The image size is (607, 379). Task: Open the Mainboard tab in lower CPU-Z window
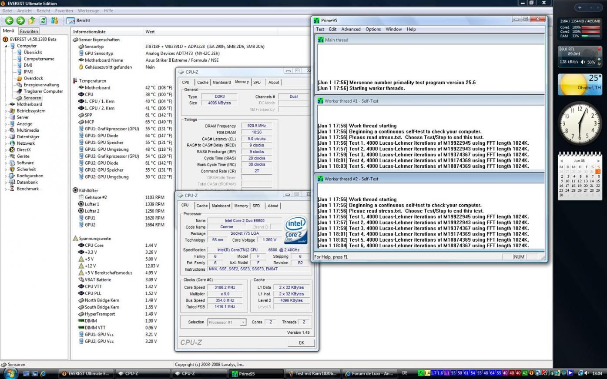coord(221,206)
